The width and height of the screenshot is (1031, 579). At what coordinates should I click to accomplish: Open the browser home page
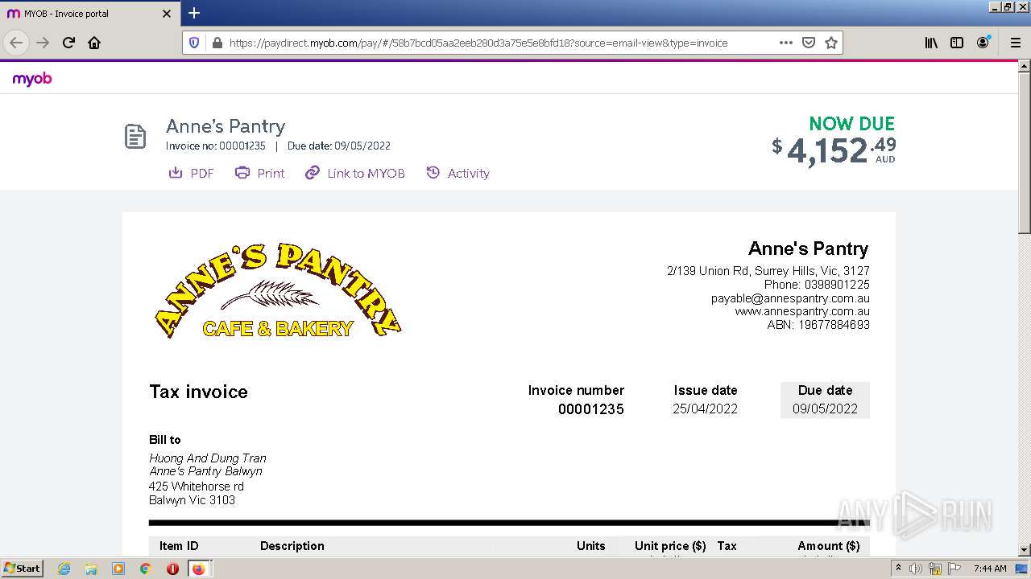point(94,43)
